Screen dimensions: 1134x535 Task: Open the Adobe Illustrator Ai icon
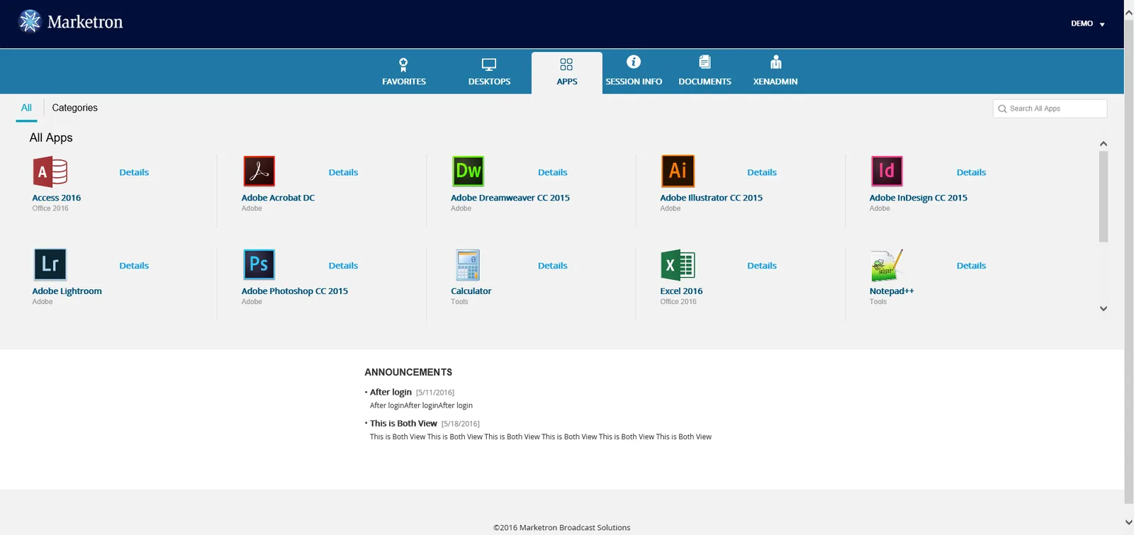(x=678, y=171)
